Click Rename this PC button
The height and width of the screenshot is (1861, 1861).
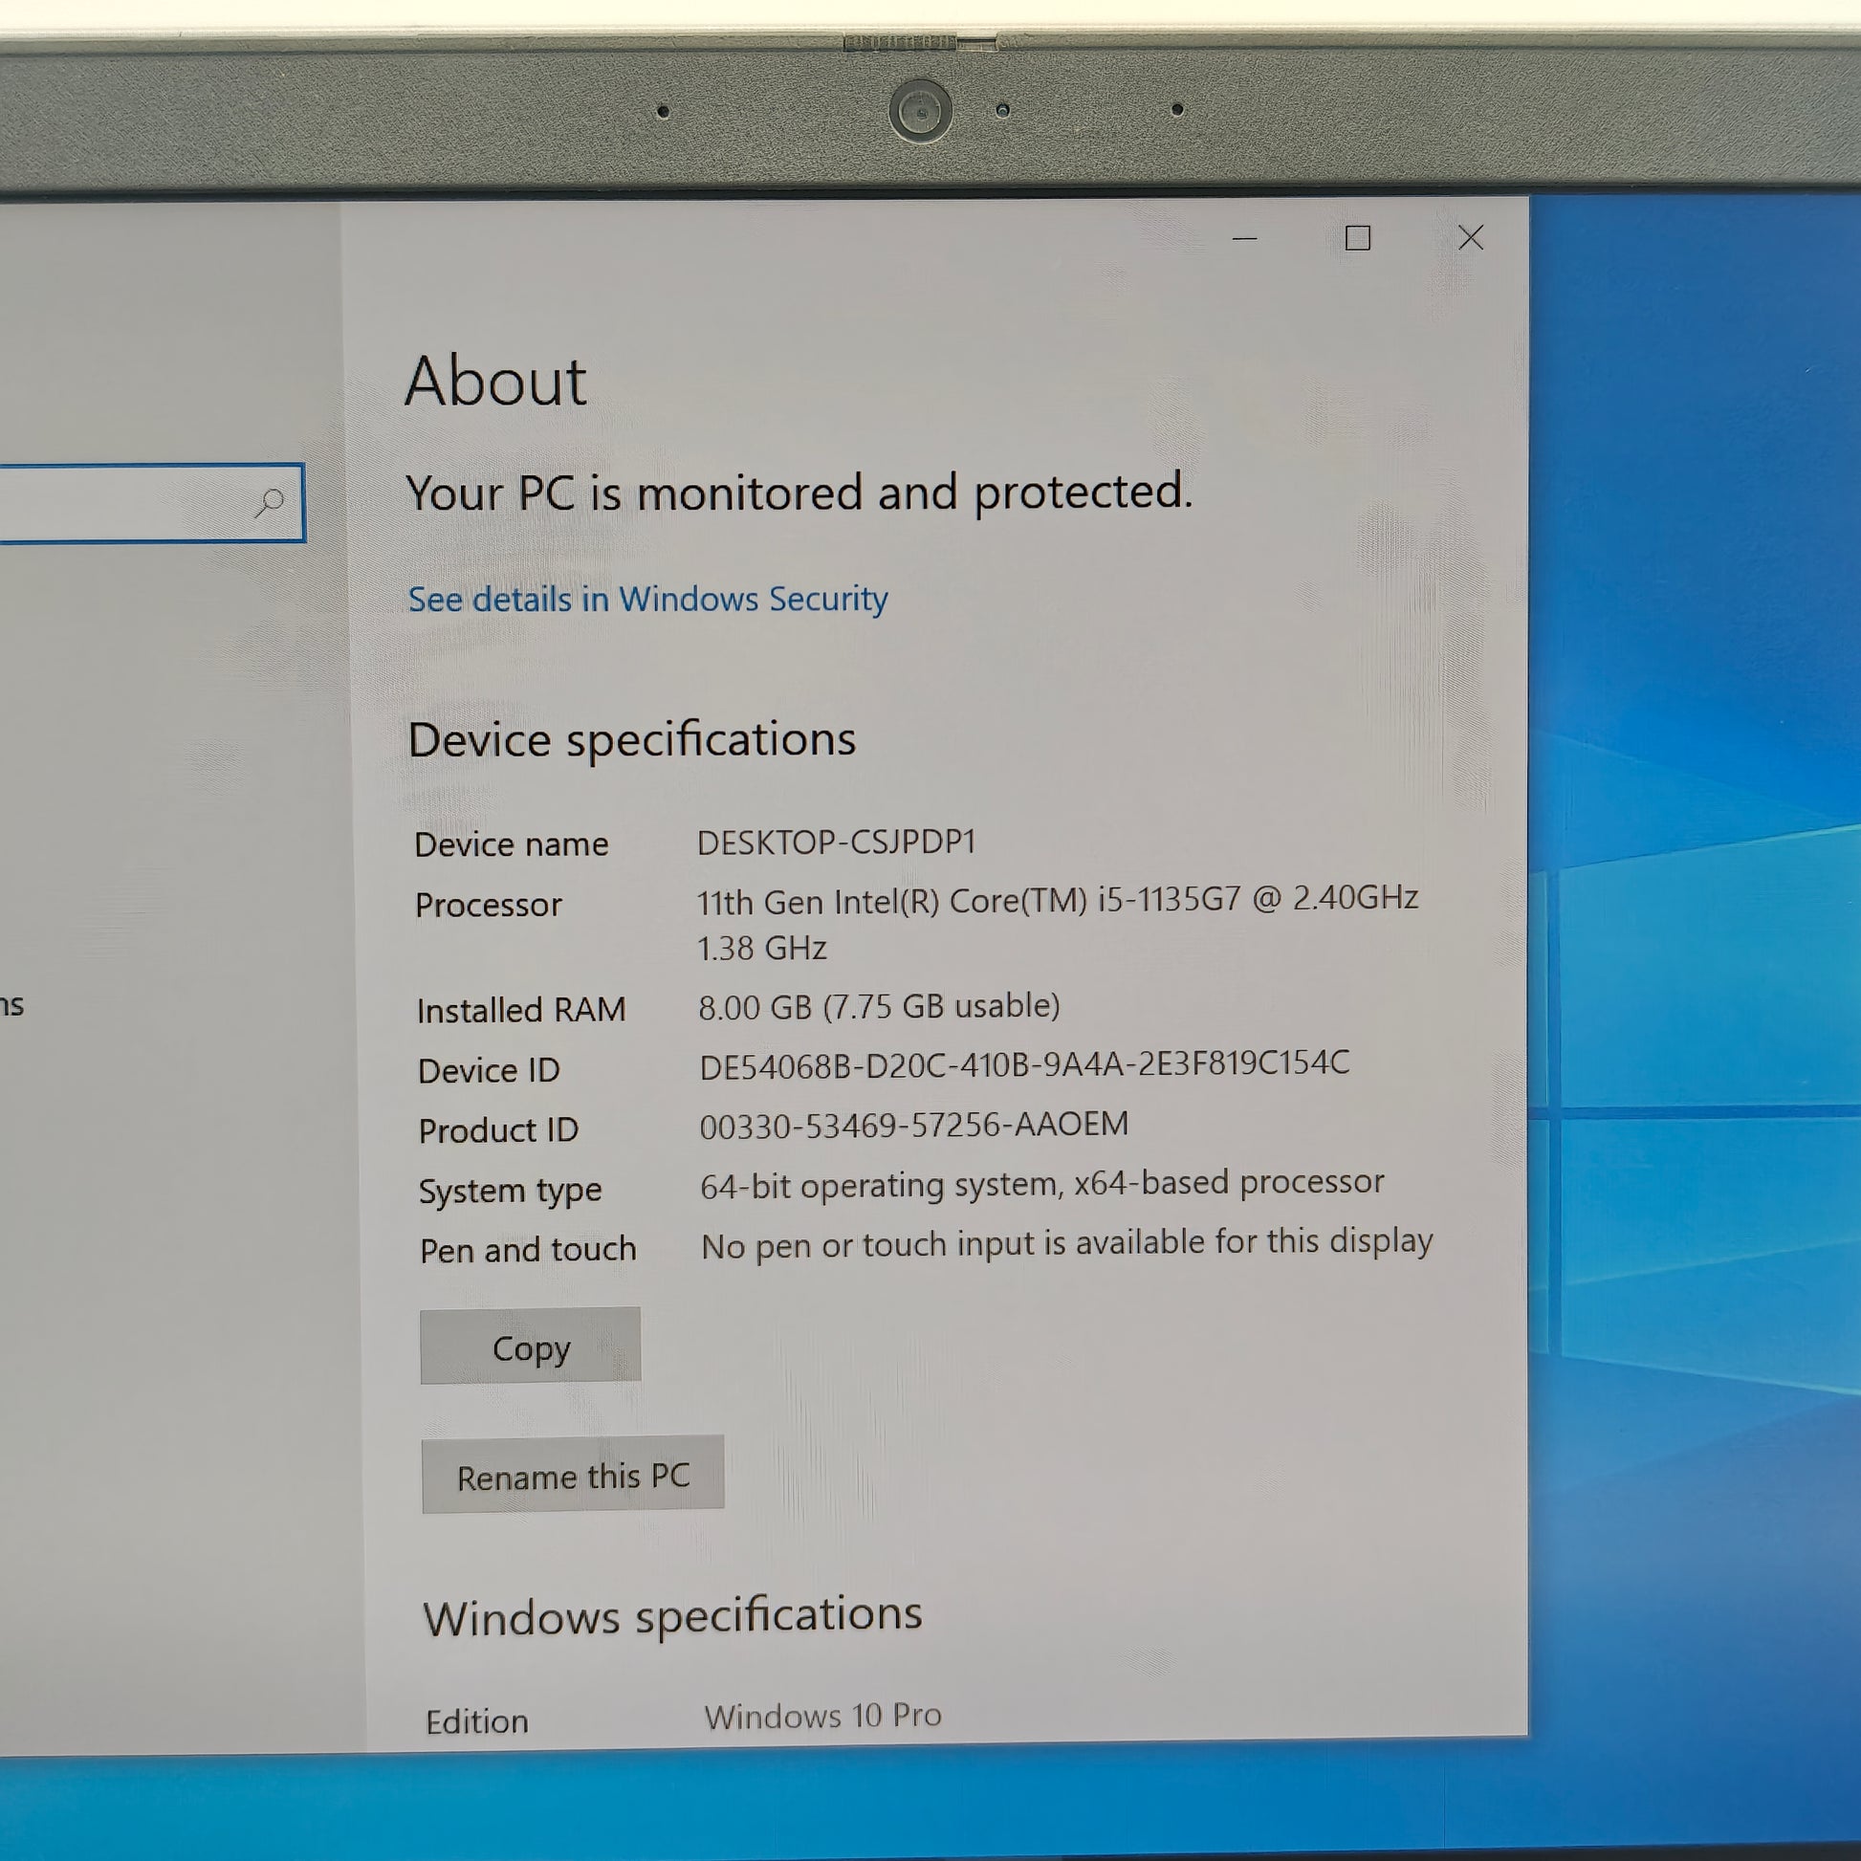pos(572,1476)
